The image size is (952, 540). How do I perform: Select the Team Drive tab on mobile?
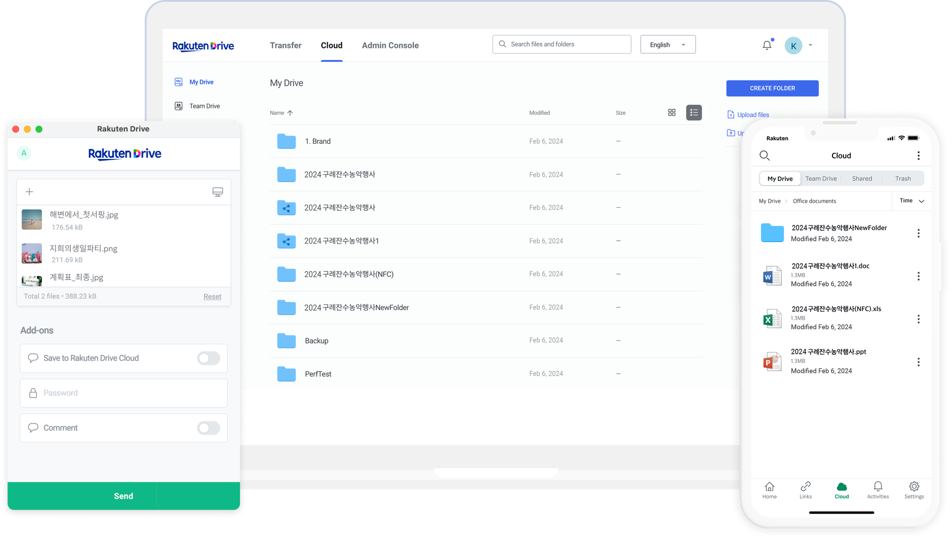click(821, 178)
